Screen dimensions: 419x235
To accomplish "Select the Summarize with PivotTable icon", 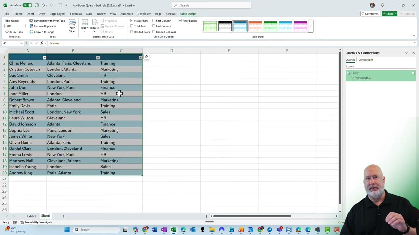I will (x=31, y=20).
